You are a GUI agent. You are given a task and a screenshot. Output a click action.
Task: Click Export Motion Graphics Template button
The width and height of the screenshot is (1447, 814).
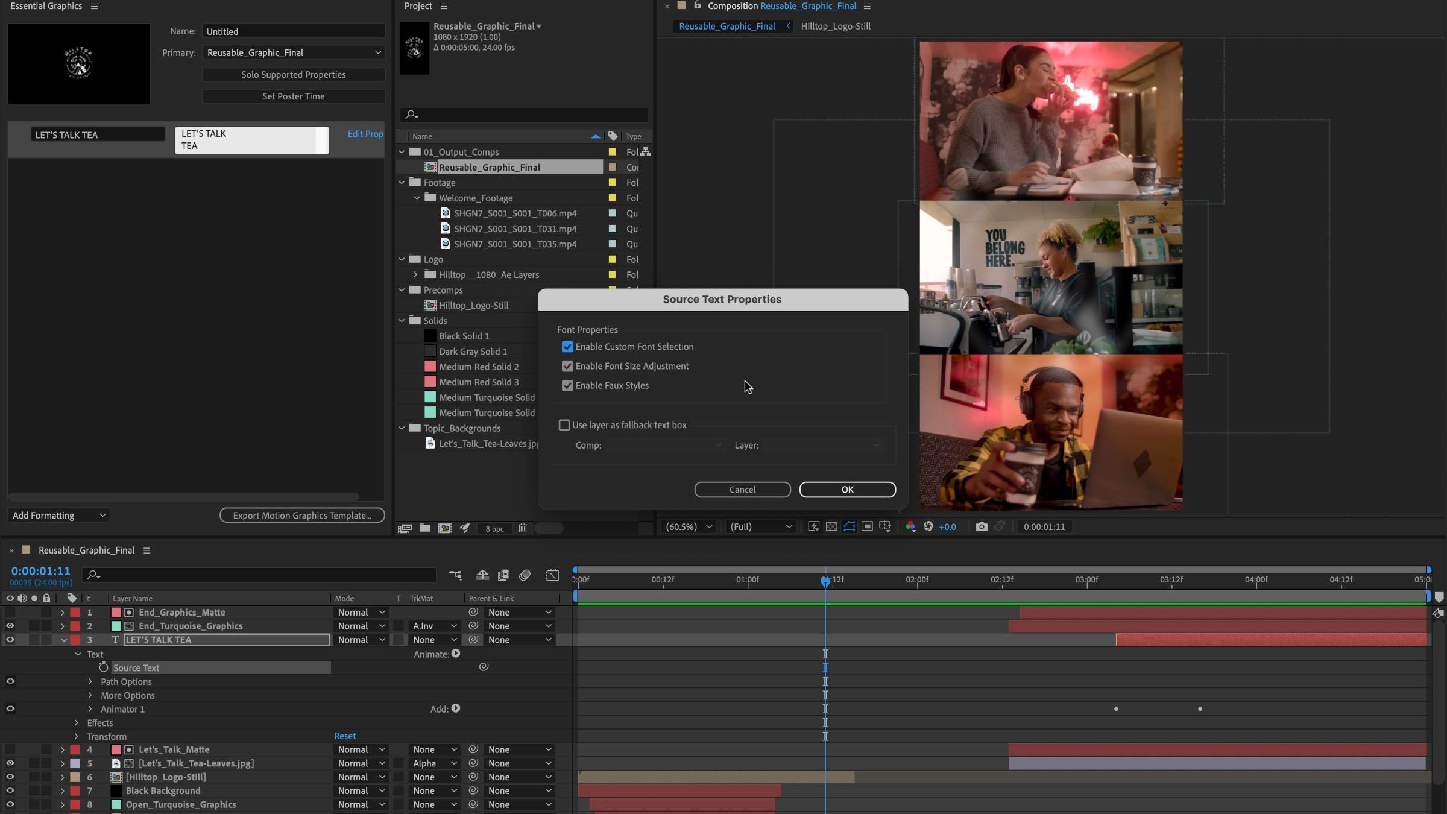point(302,516)
